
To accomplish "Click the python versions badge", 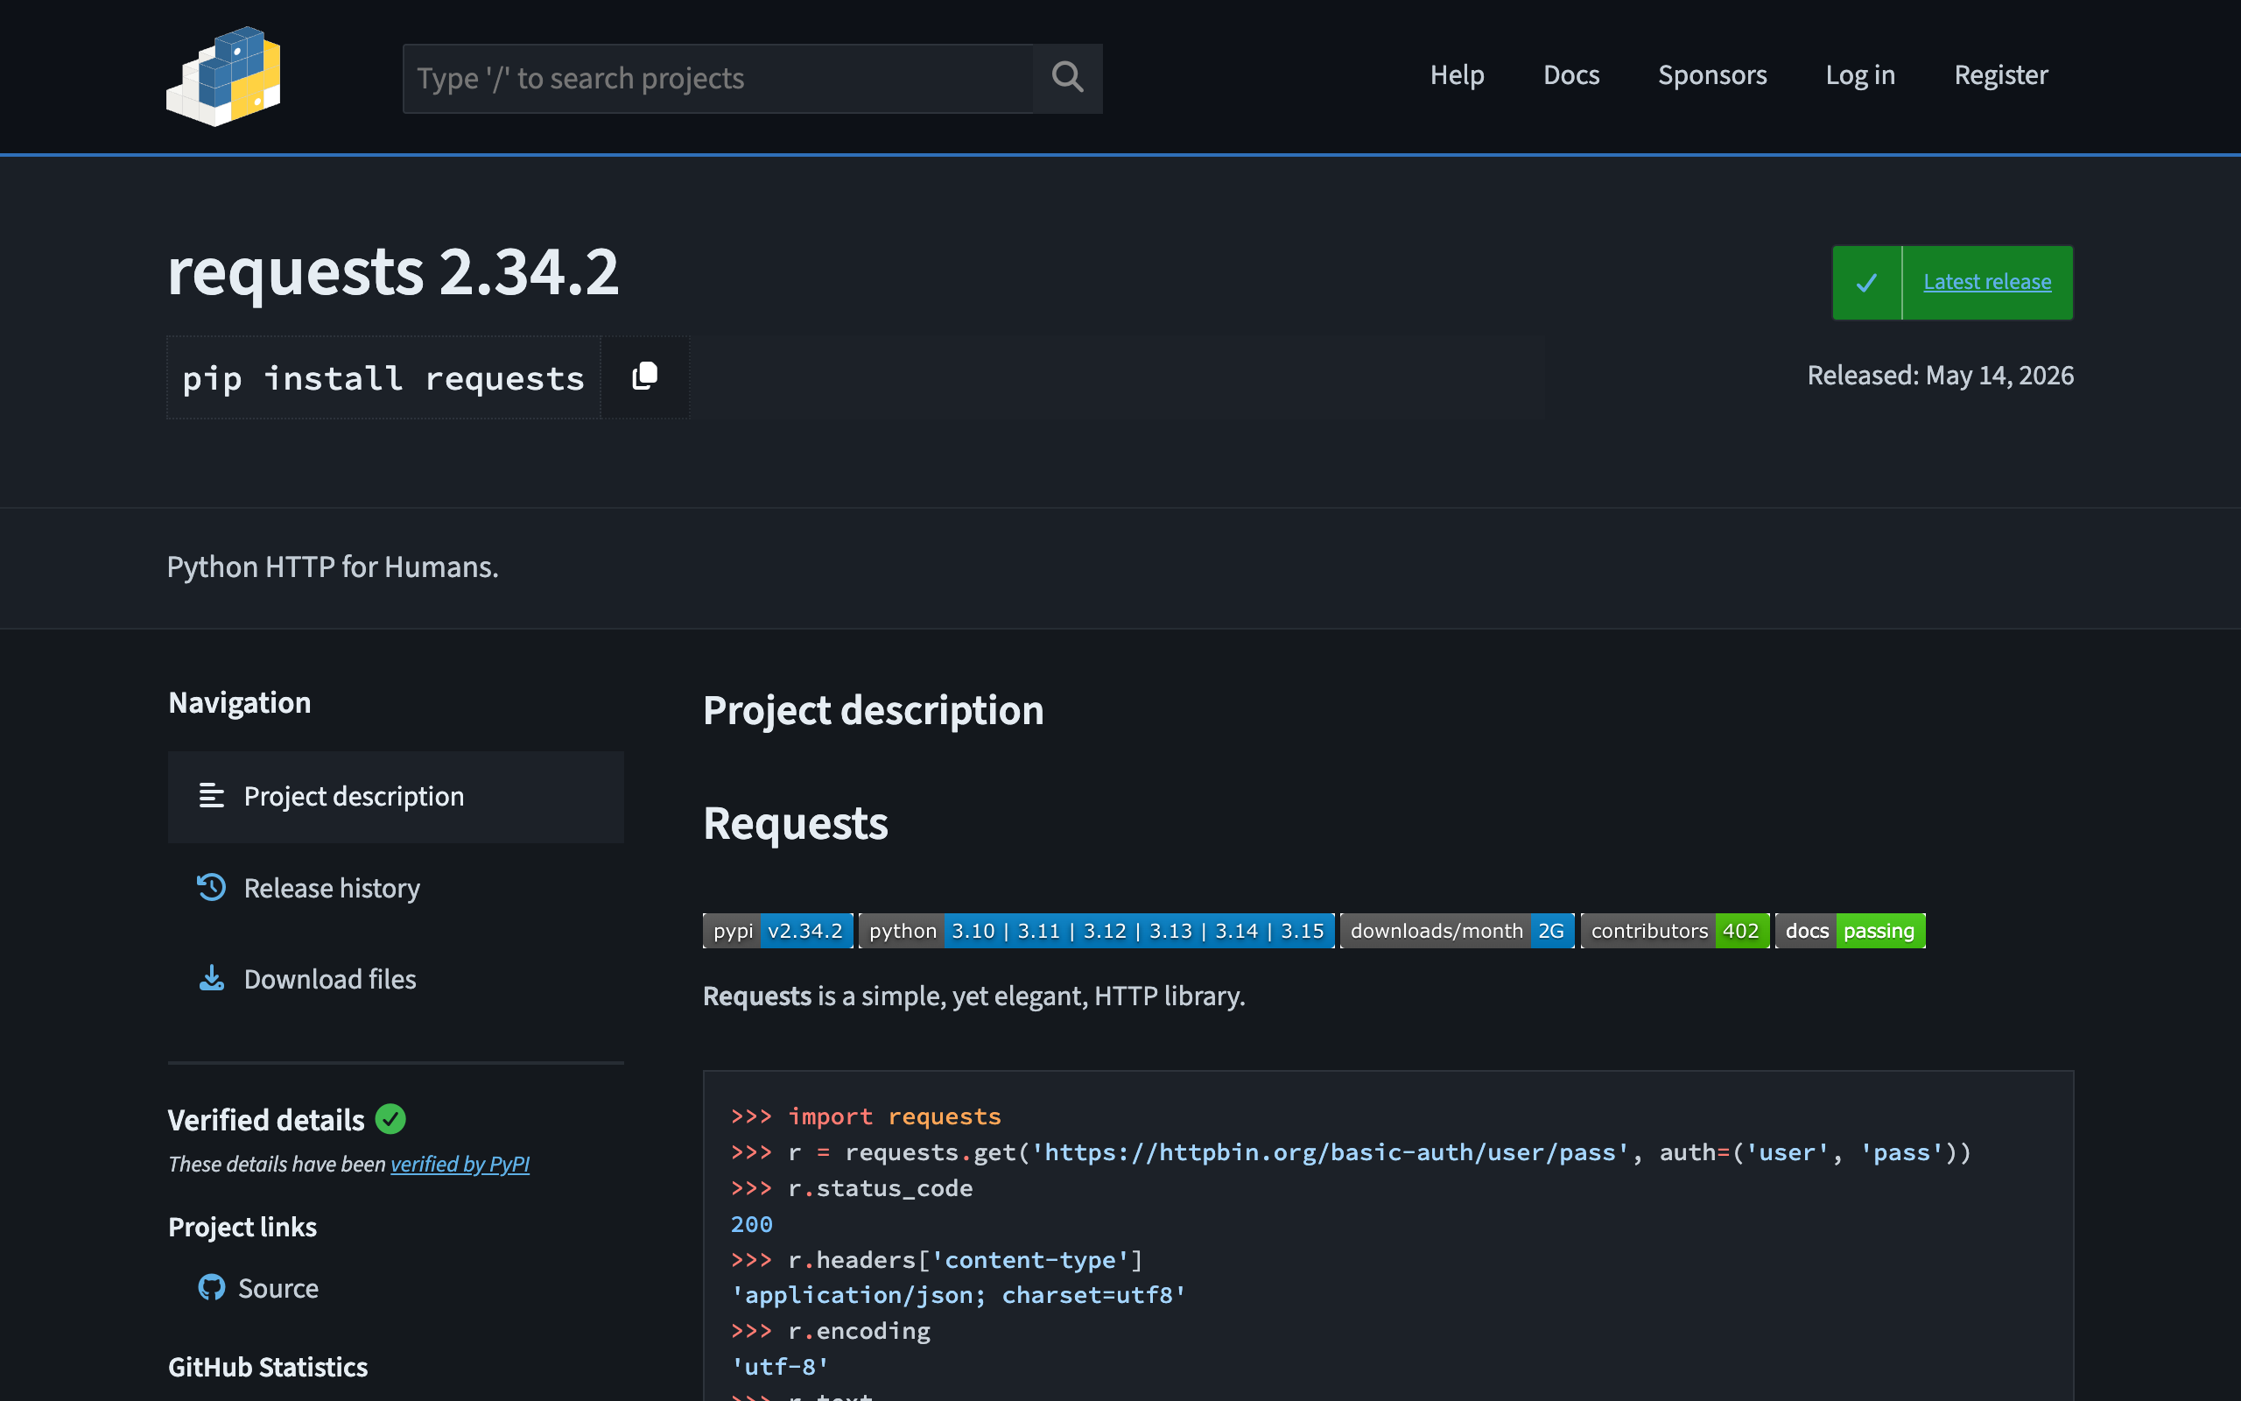I will [x=1096, y=930].
